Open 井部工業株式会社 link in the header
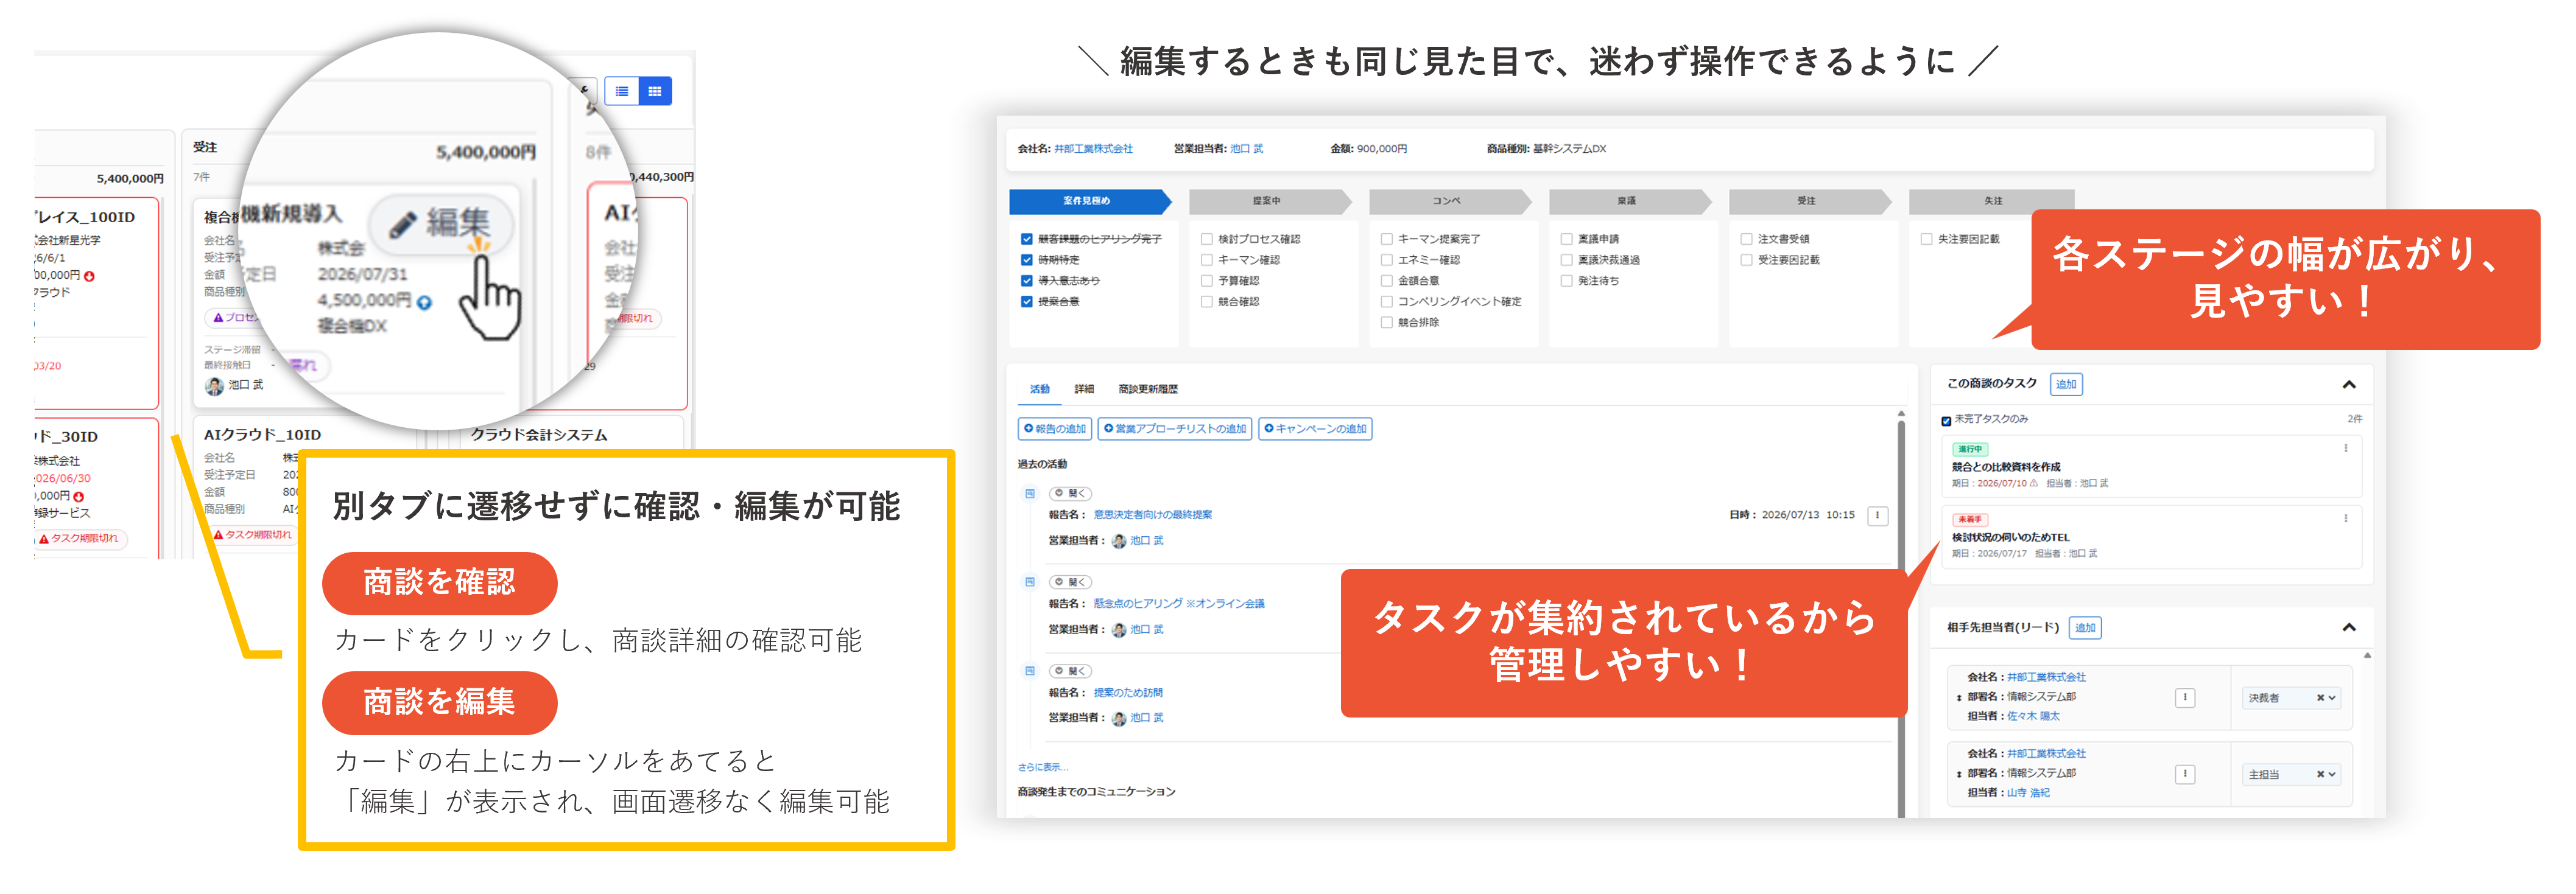 1093,149
